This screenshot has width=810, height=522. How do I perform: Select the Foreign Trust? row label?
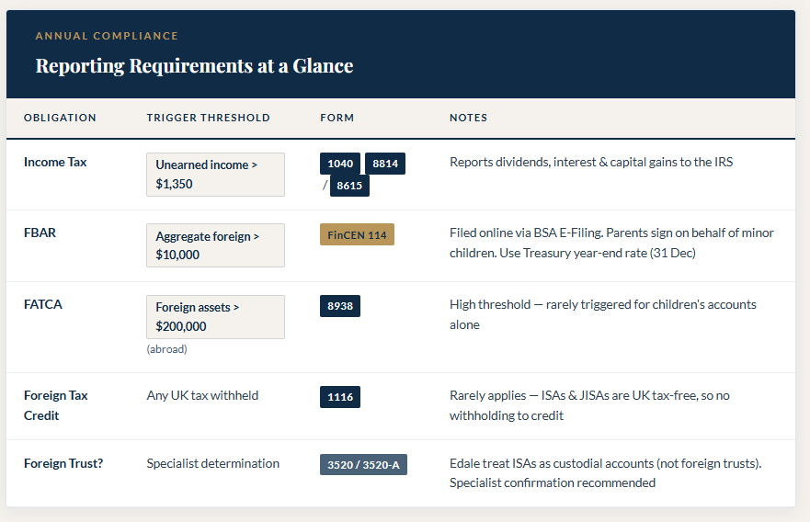pos(63,463)
